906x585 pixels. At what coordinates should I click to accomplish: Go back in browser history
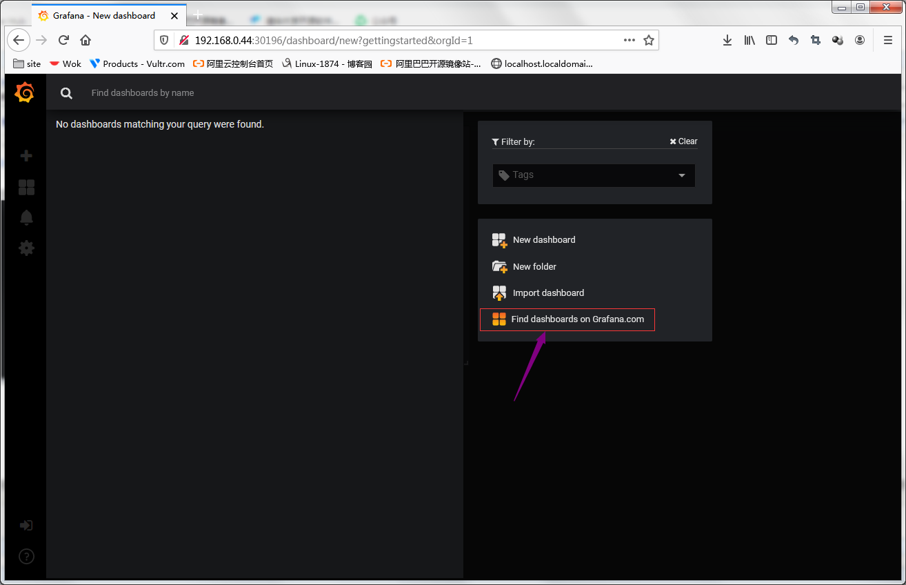coord(19,40)
